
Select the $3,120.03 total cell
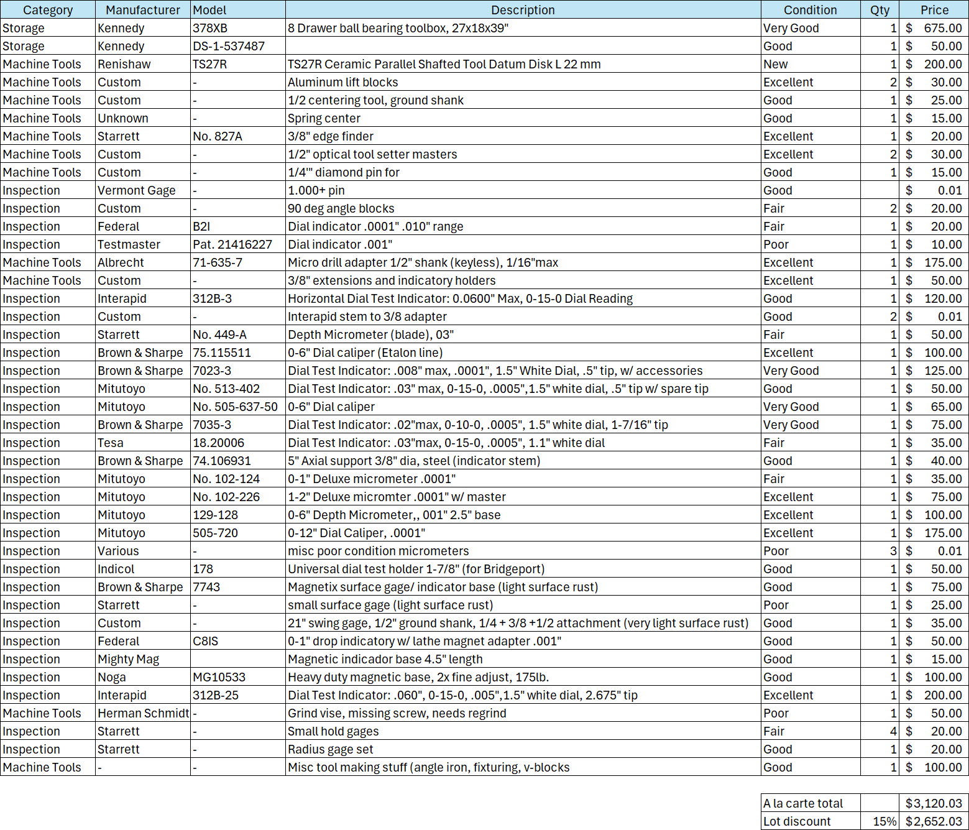pyautogui.click(x=934, y=803)
